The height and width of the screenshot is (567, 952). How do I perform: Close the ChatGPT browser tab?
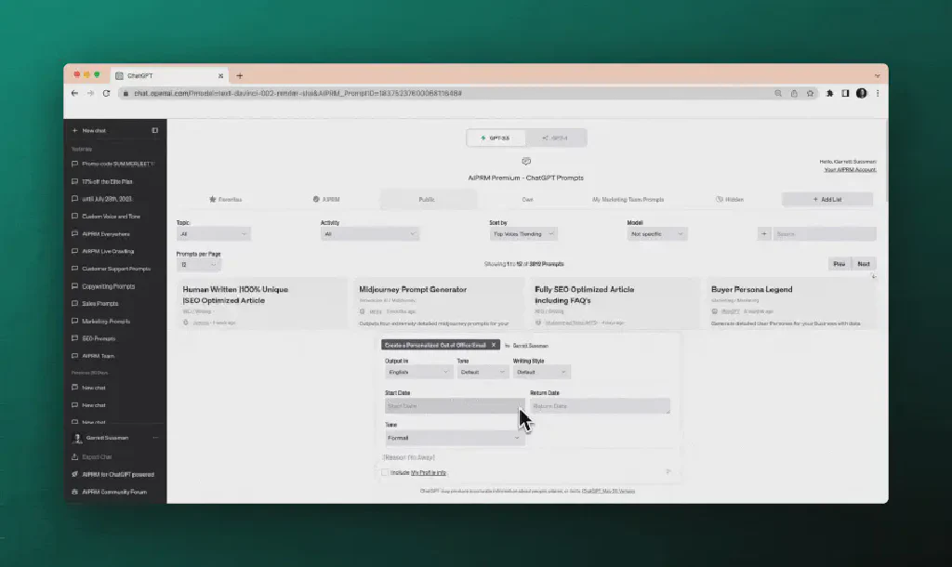pos(220,76)
